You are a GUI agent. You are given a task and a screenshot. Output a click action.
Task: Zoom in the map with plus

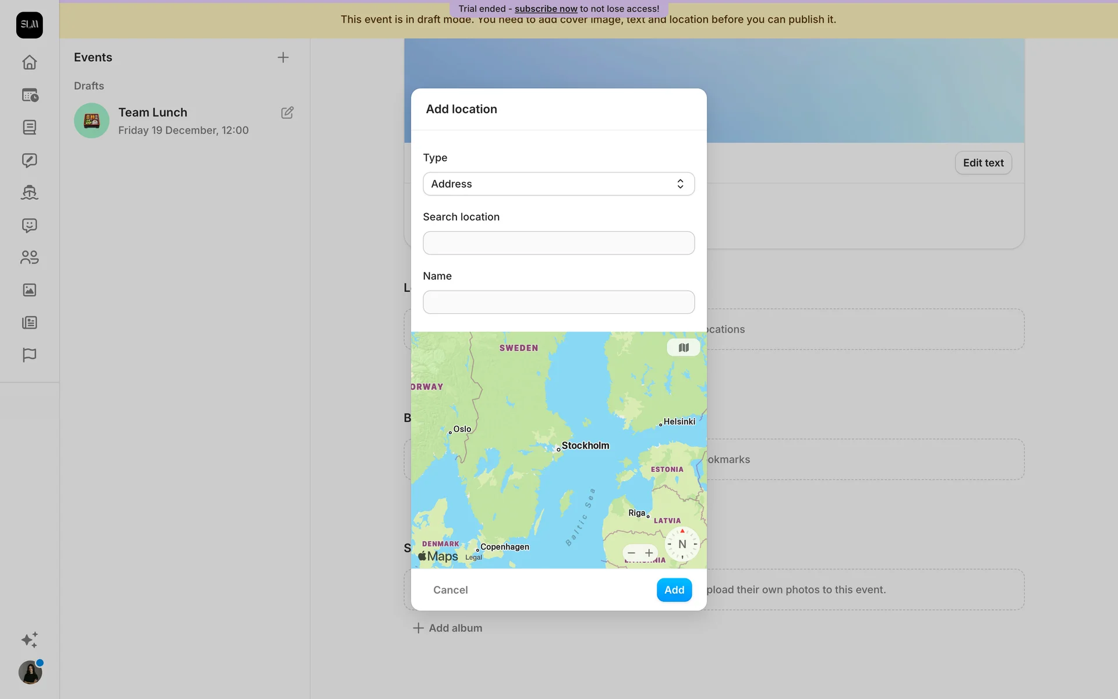tap(649, 553)
